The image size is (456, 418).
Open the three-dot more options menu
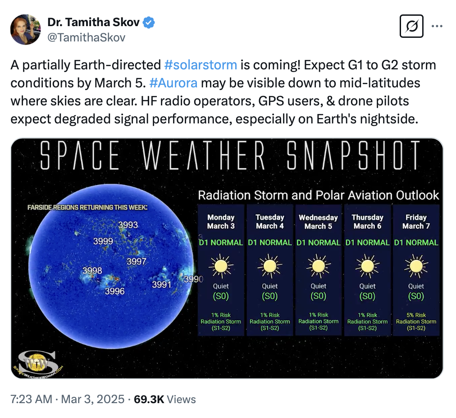(437, 26)
